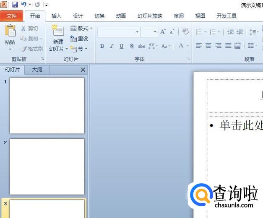Open the 剪贴板 dialog launcher
263x218 pixels.
pos(42,59)
